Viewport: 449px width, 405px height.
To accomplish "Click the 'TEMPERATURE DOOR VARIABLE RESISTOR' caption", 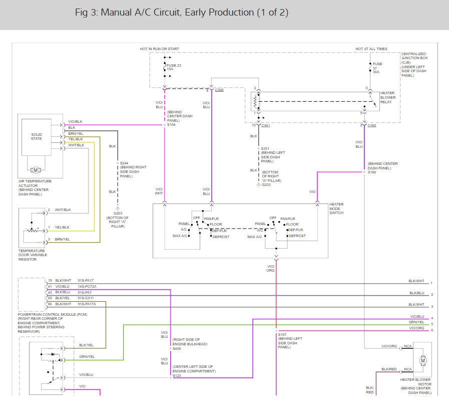I will [33, 255].
